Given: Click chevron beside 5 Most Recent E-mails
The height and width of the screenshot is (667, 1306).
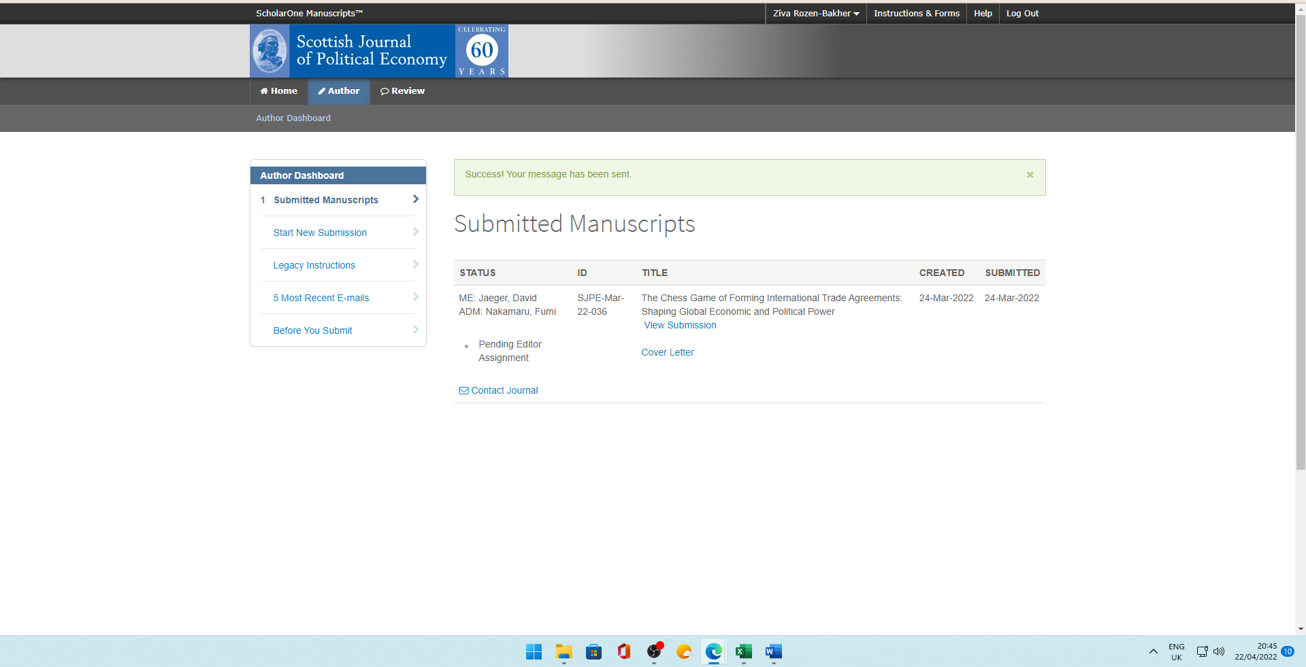Looking at the screenshot, I should pyautogui.click(x=416, y=297).
